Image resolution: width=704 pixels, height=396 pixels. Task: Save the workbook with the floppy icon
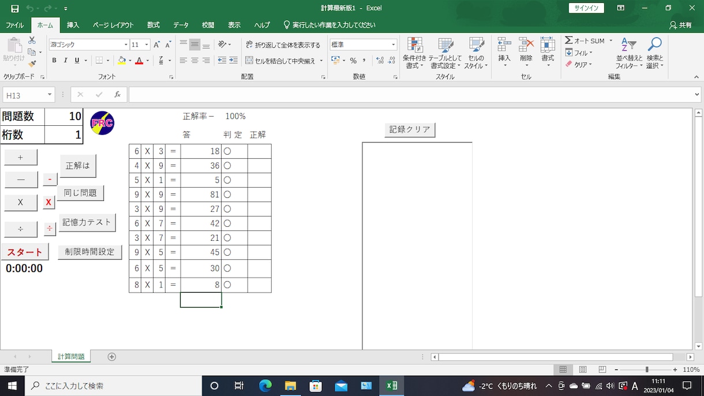pyautogui.click(x=14, y=9)
